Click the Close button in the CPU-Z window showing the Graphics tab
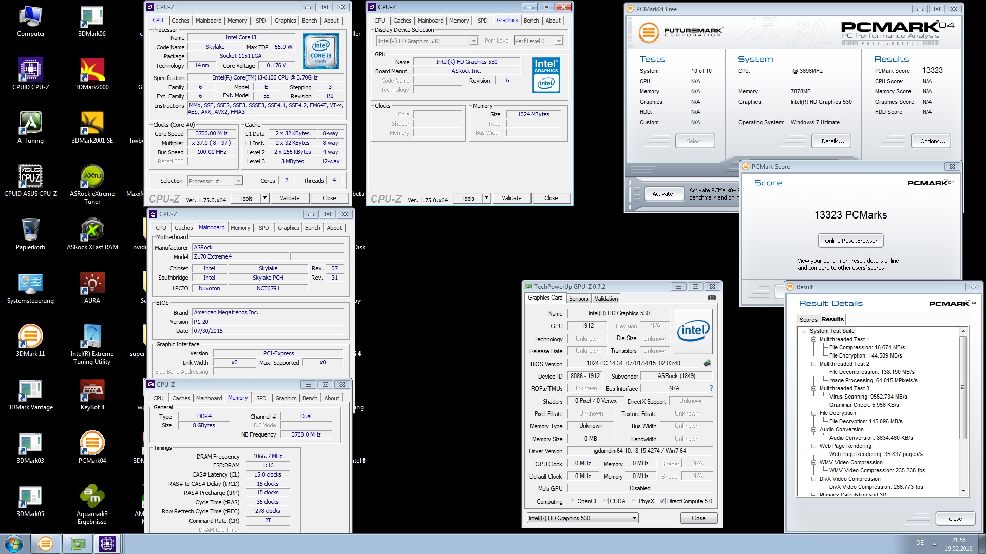The image size is (986, 554). point(551,198)
